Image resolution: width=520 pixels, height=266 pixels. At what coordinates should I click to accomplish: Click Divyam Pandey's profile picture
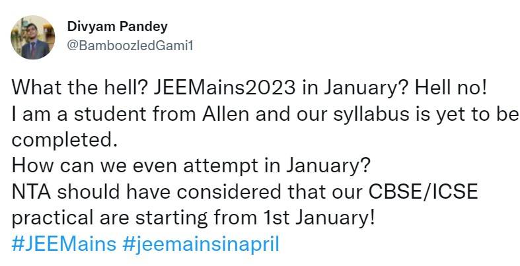point(33,37)
